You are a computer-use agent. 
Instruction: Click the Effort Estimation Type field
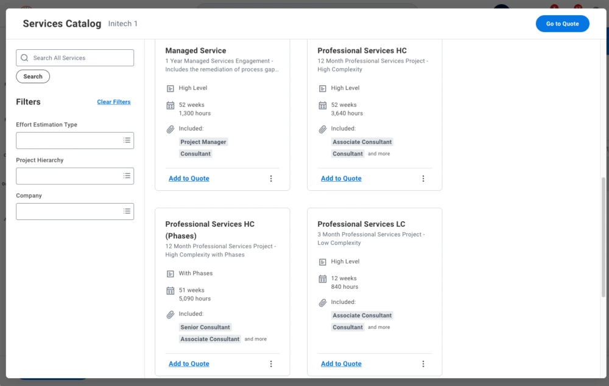point(68,140)
